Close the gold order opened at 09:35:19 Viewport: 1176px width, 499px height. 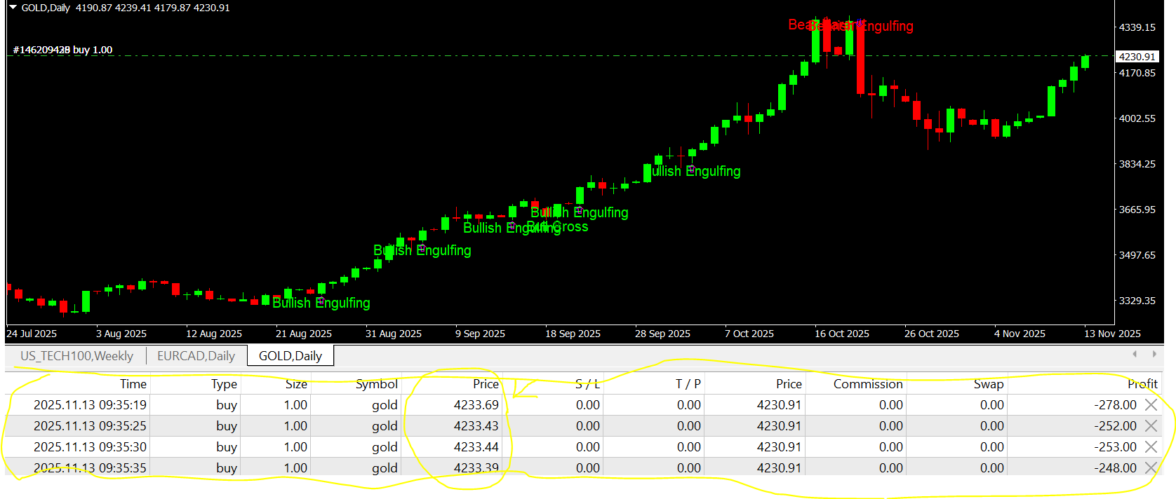[x=1151, y=404]
